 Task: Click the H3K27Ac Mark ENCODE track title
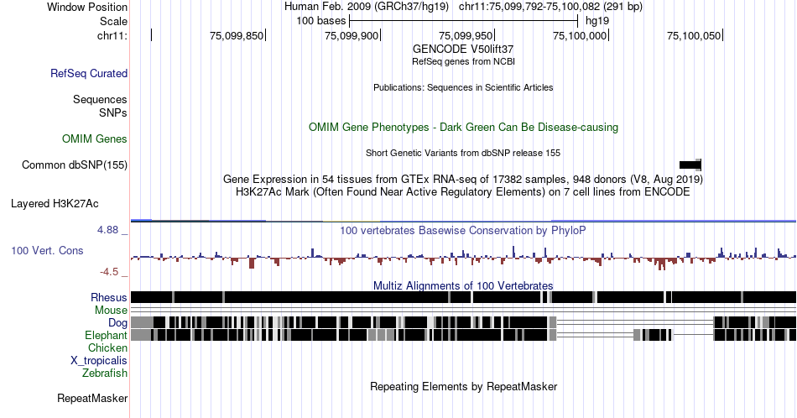pyautogui.click(x=463, y=191)
